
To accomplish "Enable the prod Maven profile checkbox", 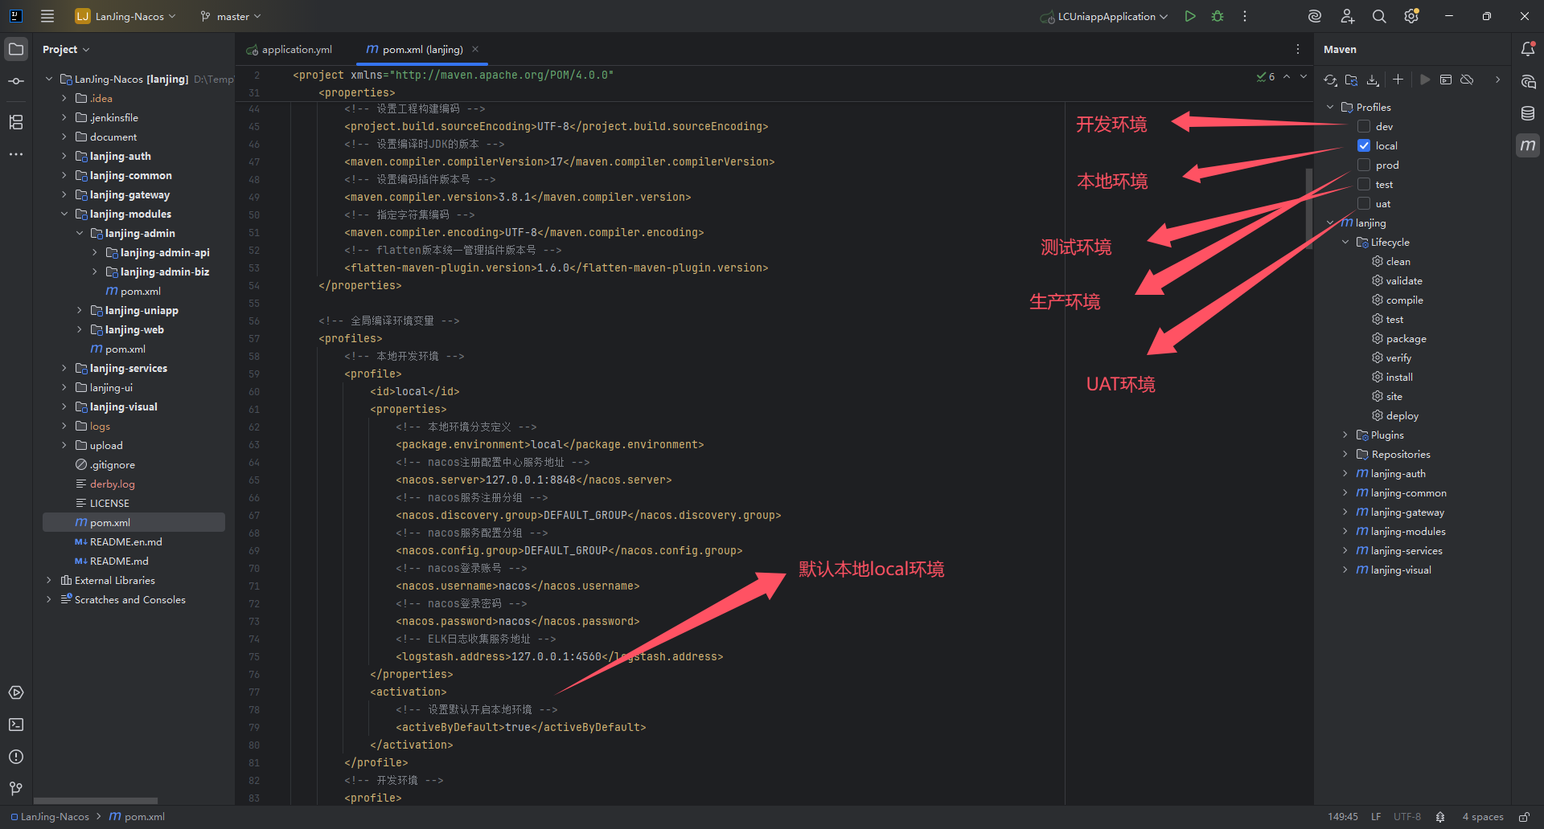I will coord(1364,165).
